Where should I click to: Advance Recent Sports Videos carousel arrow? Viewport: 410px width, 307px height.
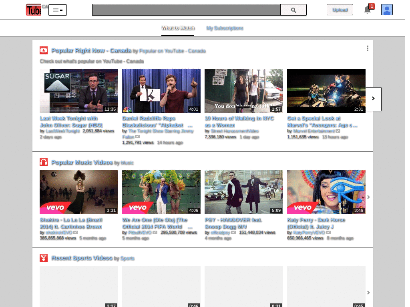point(368,293)
